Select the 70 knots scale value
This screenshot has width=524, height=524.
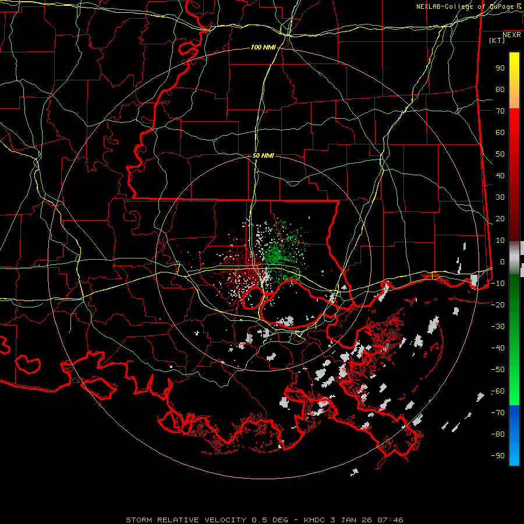point(500,111)
